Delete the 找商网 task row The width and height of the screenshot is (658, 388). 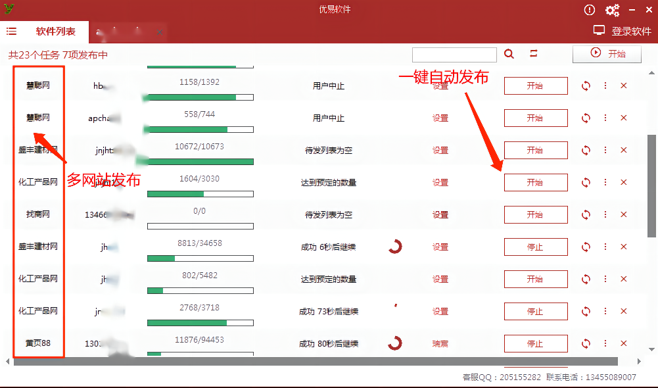(624, 214)
